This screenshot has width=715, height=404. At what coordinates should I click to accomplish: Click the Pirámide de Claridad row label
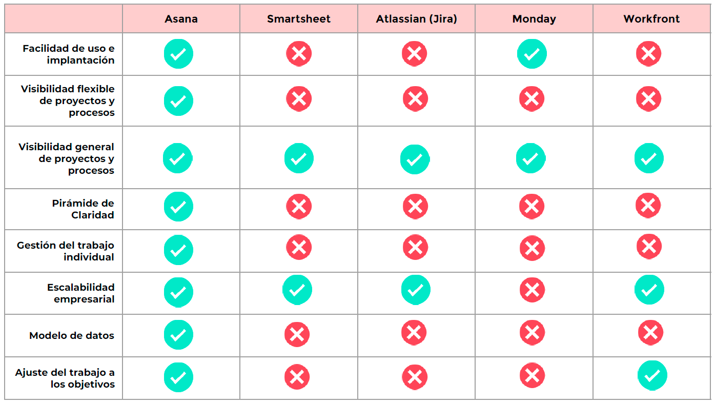pyautogui.click(x=83, y=209)
